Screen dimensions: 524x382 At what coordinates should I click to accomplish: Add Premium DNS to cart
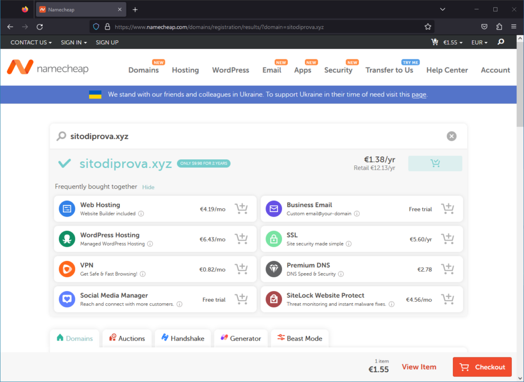447,269
